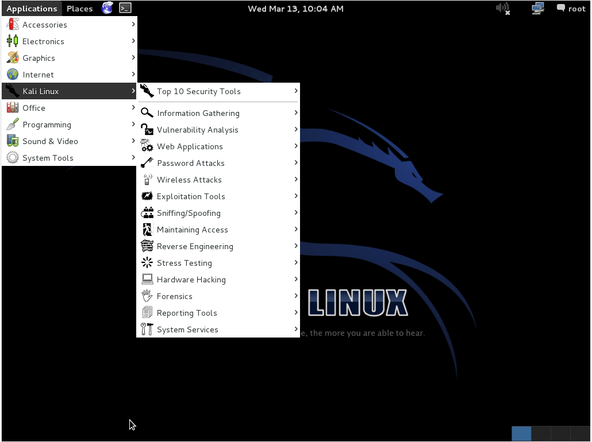Select Top 10 Security Tools
Image resolution: width=592 pixels, height=442 pixels.
[x=198, y=91]
